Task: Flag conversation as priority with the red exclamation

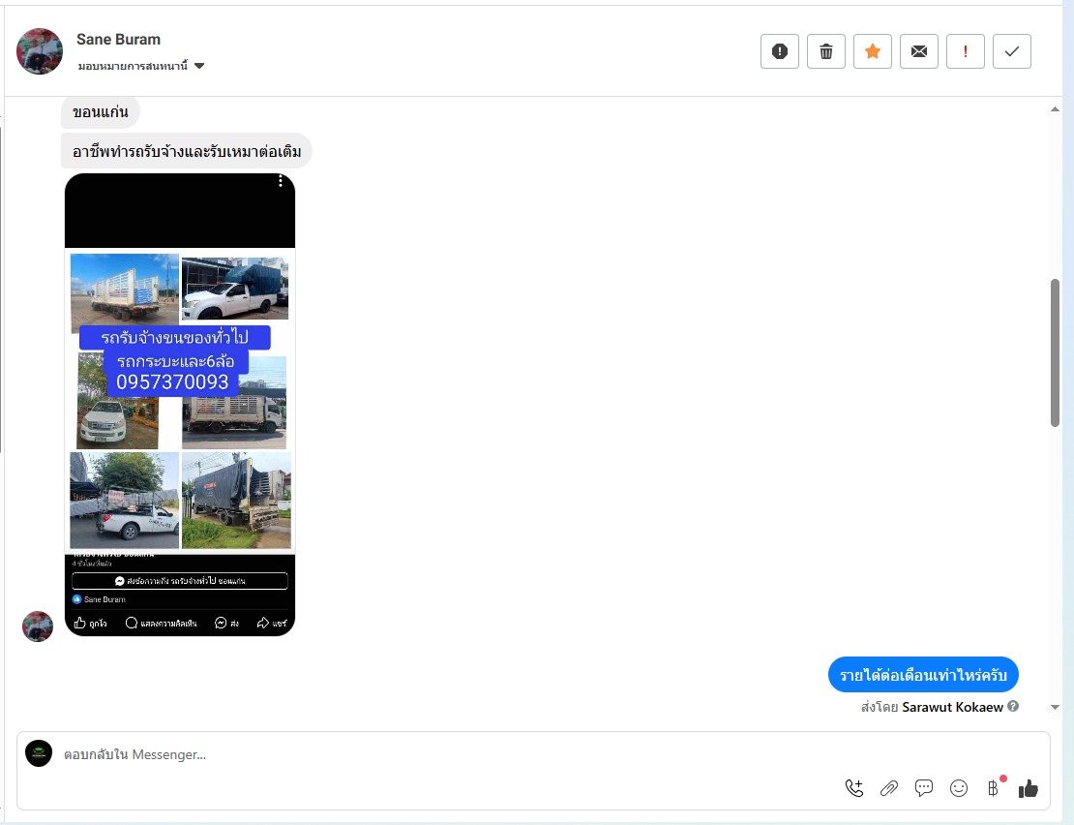Action: tap(965, 51)
